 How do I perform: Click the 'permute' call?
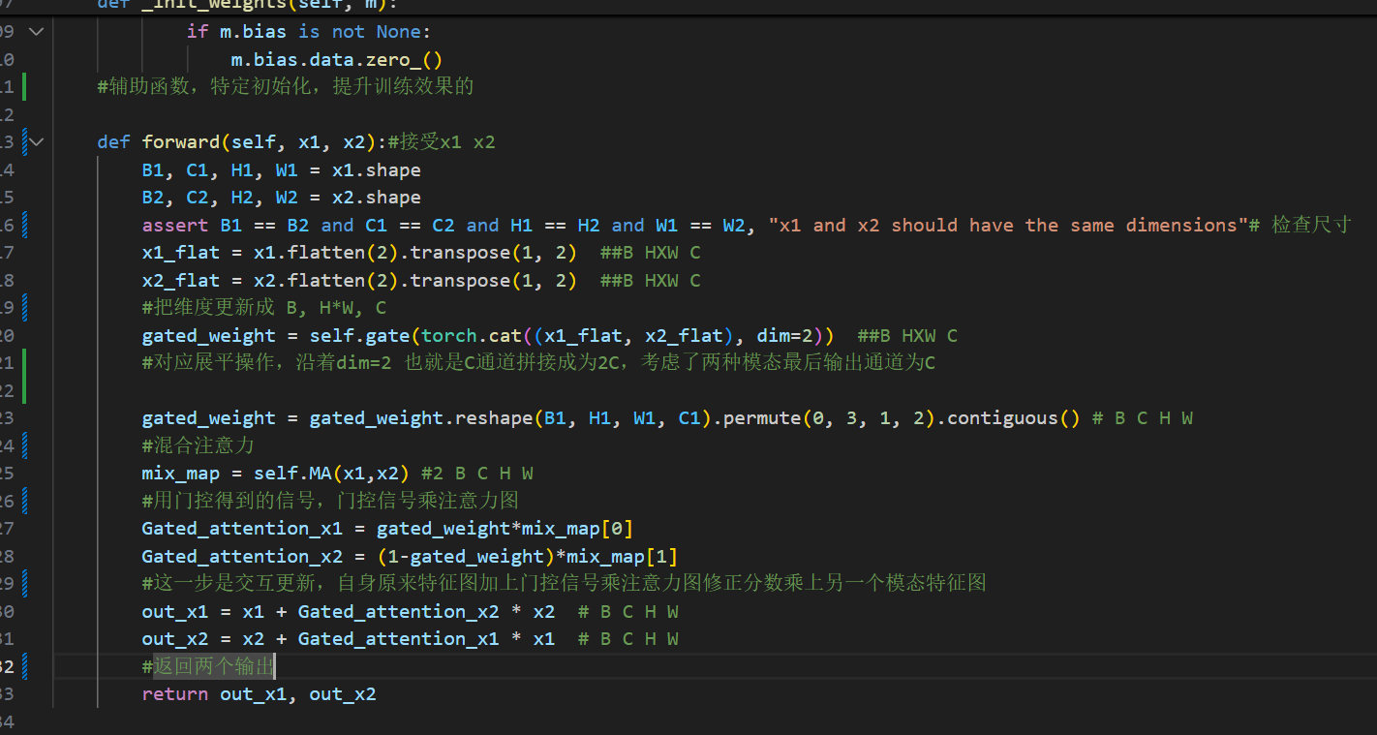pos(756,418)
